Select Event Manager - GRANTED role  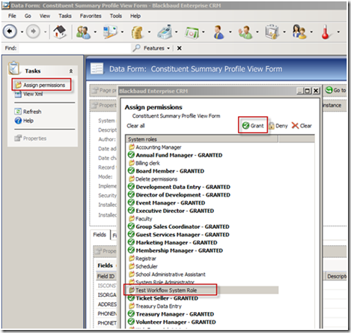[x=167, y=202]
